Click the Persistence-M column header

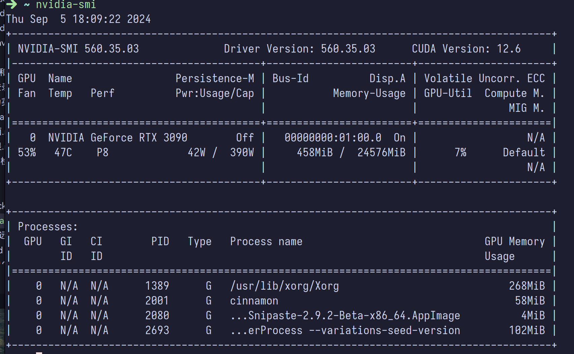click(x=215, y=78)
